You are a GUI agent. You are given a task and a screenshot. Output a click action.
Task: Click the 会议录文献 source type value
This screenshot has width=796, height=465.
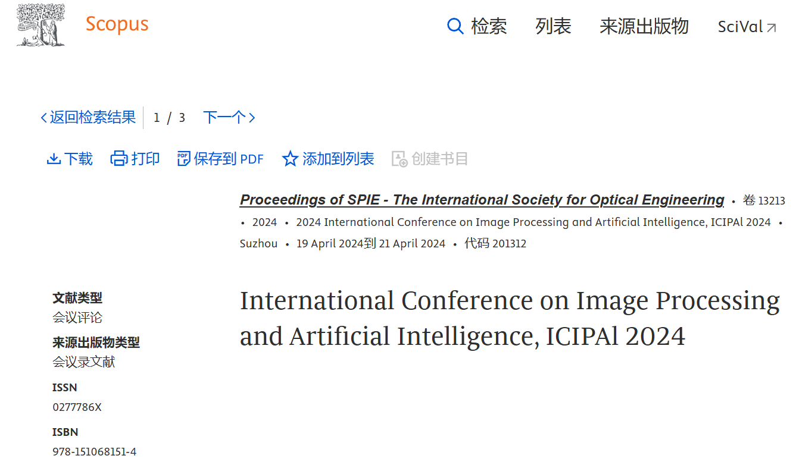pyautogui.click(x=84, y=362)
